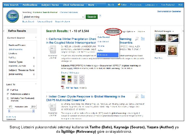Edit the 2013 end publication year field
187x140 pixels.
34,107
